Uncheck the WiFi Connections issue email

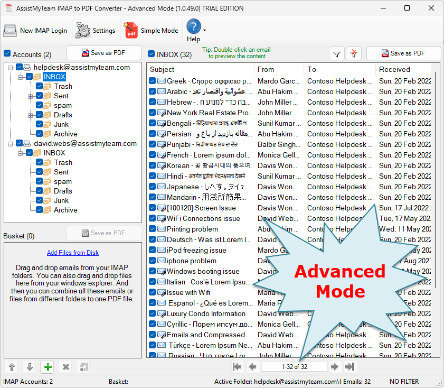click(x=153, y=218)
